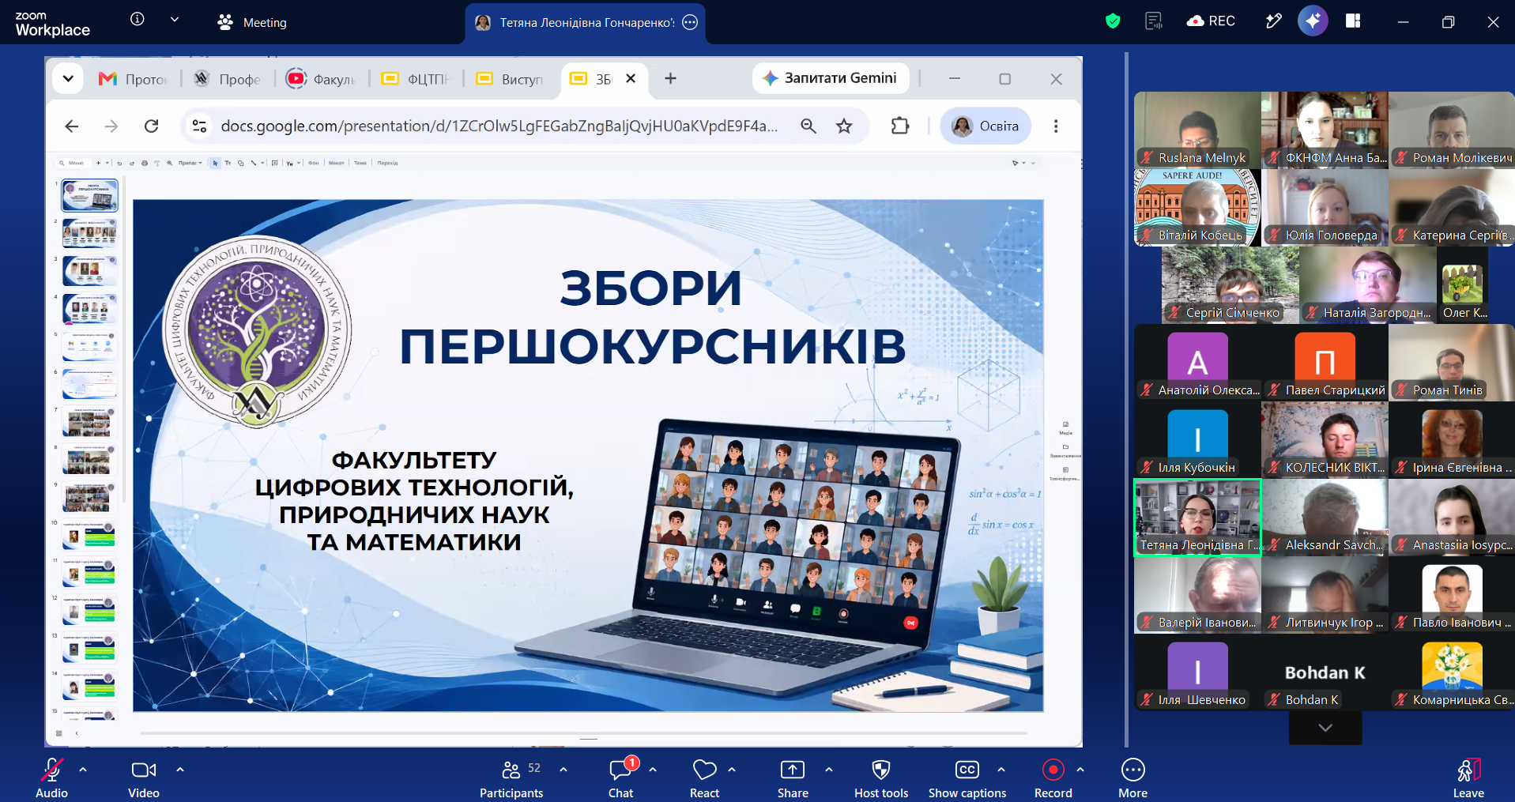The width and height of the screenshot is (1515, 802).
Task: Toggle Show captions
Action: 967,778
